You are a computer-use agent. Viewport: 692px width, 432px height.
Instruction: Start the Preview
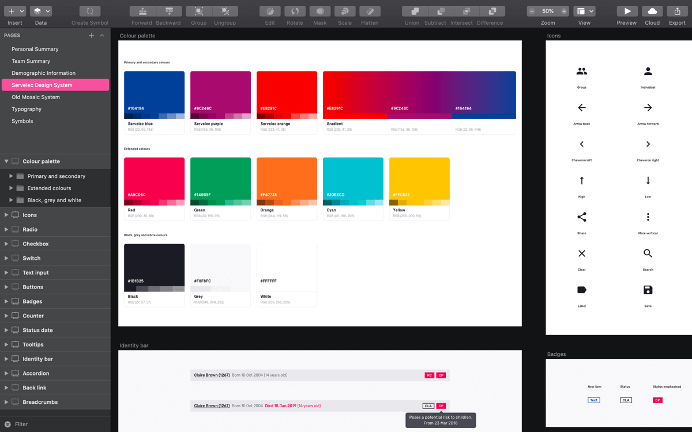[627, 11]
